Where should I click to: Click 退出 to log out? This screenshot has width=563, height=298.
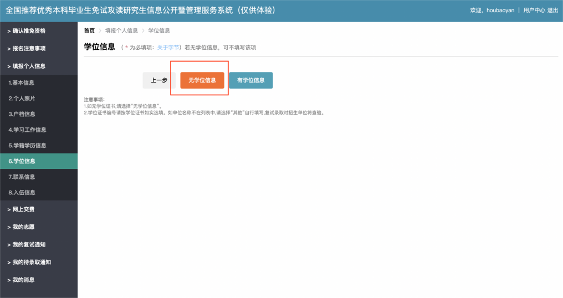552,11
